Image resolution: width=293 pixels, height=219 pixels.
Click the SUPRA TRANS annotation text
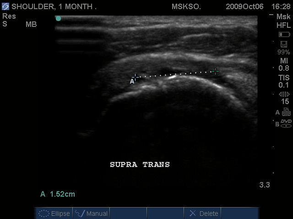(140, 164)
